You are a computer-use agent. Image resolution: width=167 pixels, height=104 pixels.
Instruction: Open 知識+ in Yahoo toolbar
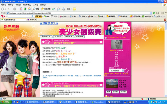[73, 16]
